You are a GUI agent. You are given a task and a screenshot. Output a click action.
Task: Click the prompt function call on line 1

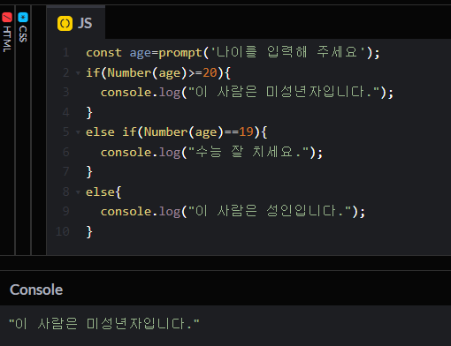(x=180, y=53)
